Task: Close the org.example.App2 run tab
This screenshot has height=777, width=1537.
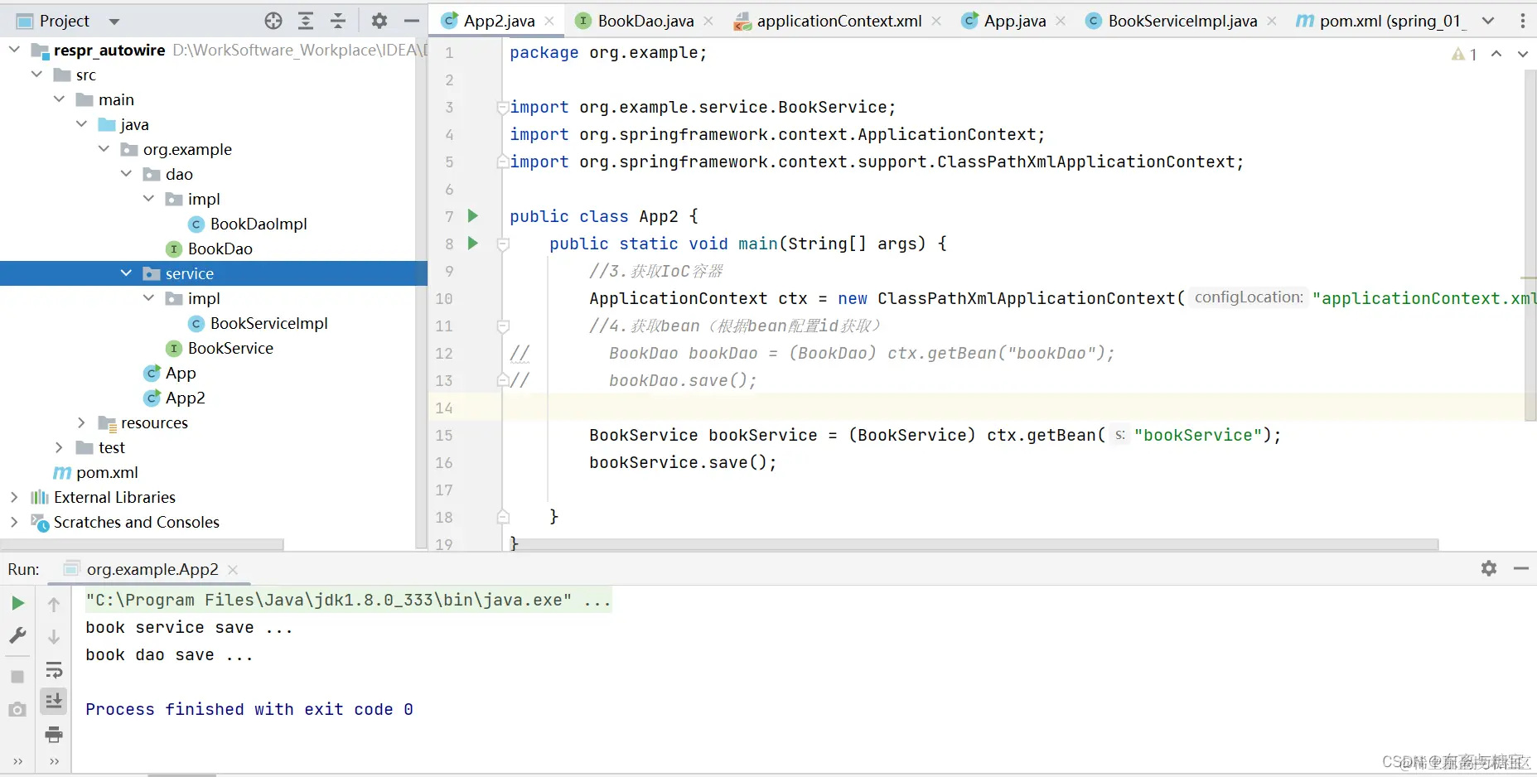Action: [233, 570]
